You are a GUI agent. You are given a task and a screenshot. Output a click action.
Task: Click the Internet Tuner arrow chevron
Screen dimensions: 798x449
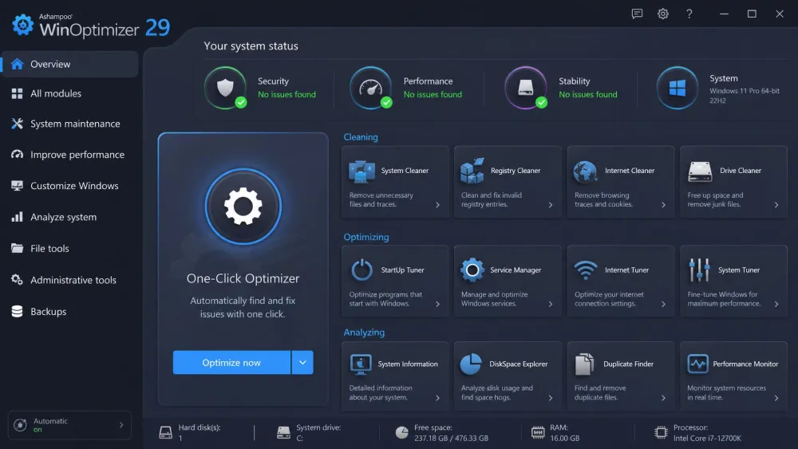[x=664, y=304]
